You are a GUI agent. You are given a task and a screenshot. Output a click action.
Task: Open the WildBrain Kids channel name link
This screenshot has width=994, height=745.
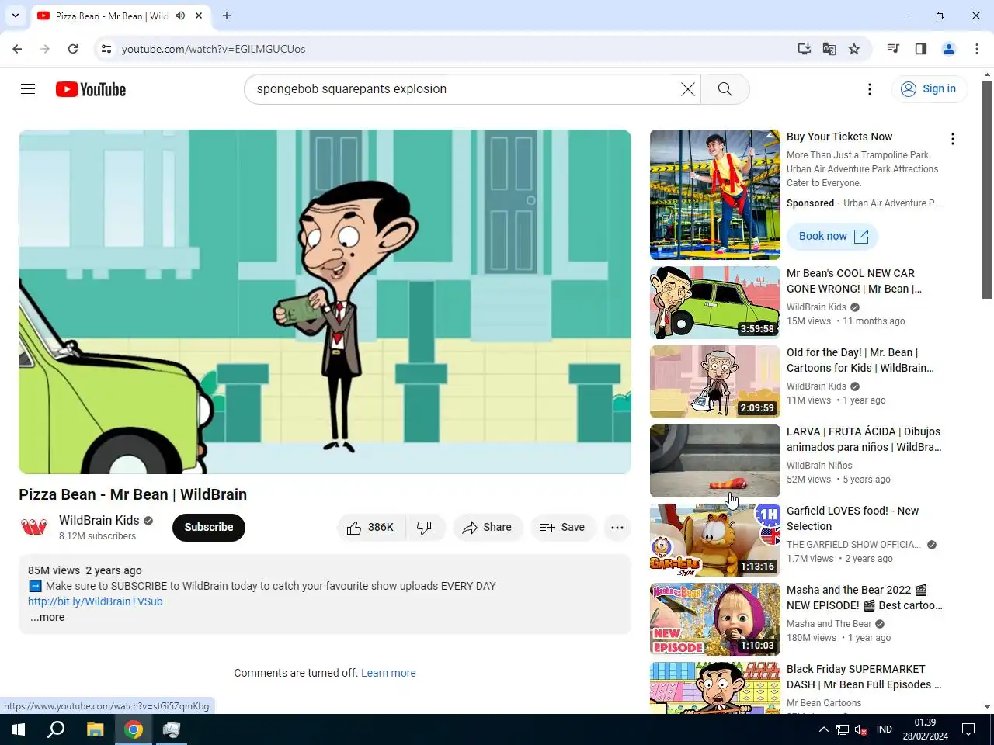(99, 521)
